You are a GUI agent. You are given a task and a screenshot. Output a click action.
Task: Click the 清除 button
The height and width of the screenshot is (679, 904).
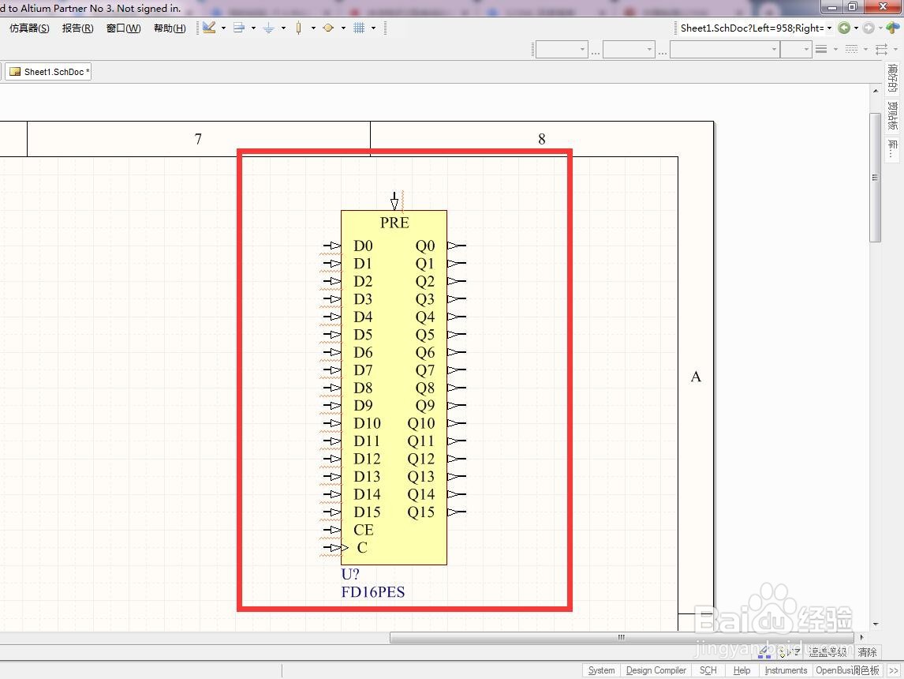point(867,652)
